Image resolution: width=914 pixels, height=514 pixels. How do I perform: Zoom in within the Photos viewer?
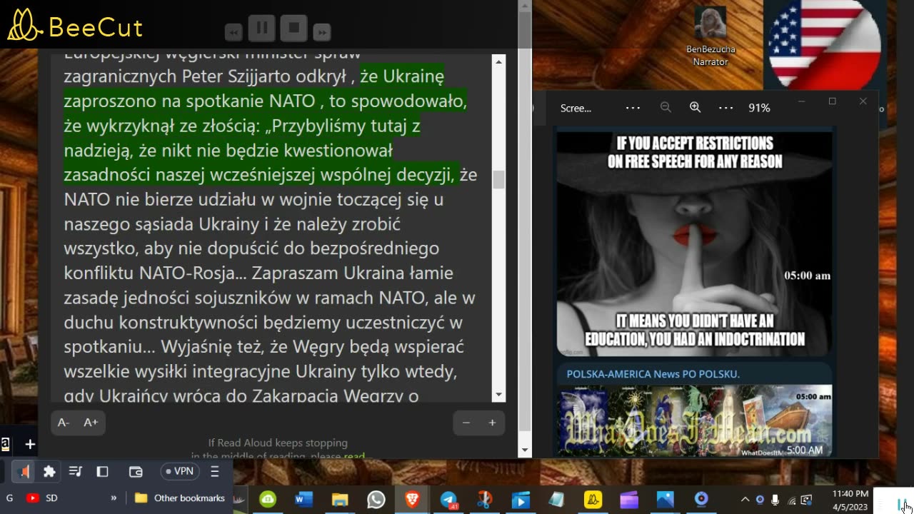click(695, 107)
